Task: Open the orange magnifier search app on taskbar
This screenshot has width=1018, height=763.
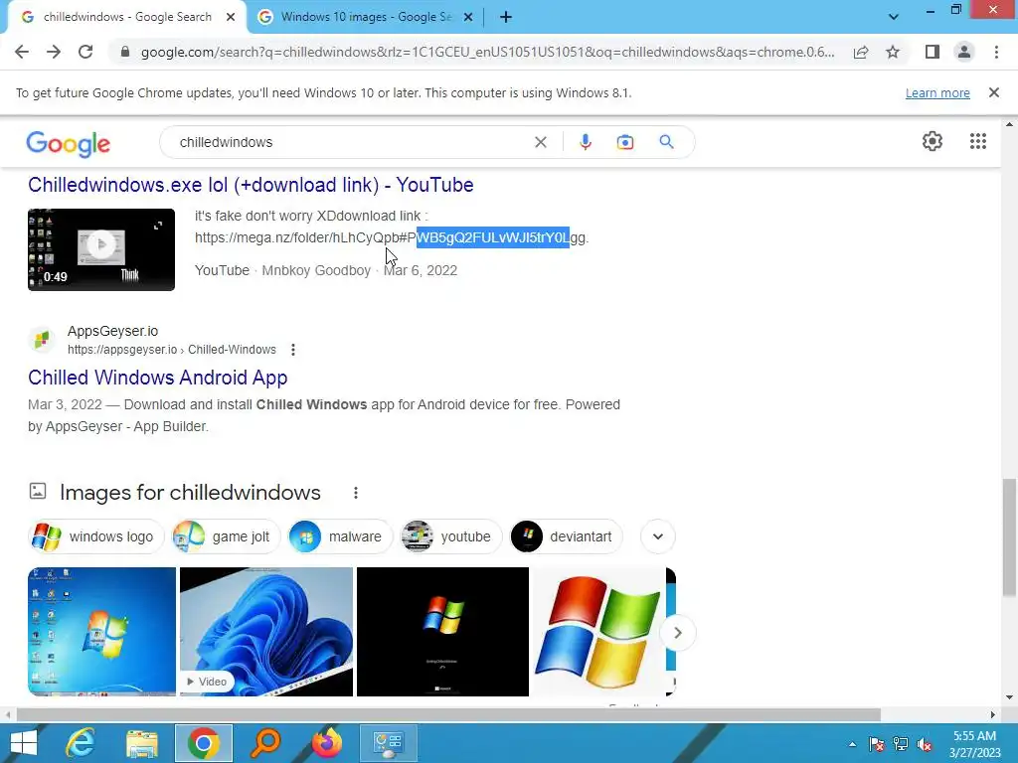Action: pos(265,743)
